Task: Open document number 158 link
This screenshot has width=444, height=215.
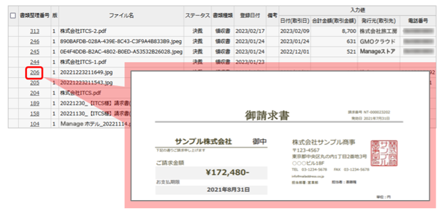Action: 34,114
